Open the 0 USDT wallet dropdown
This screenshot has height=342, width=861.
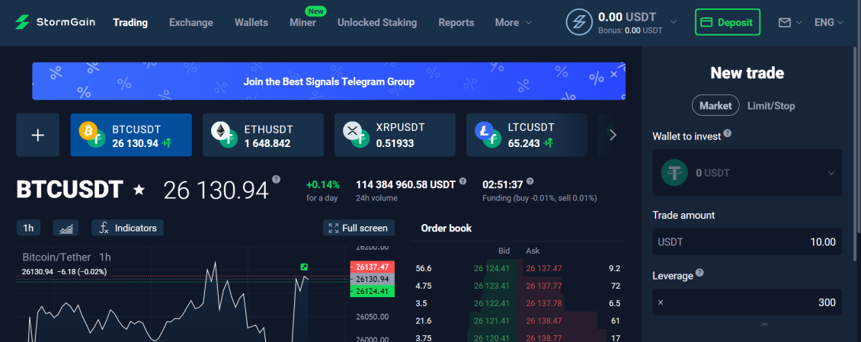(747, 173)
